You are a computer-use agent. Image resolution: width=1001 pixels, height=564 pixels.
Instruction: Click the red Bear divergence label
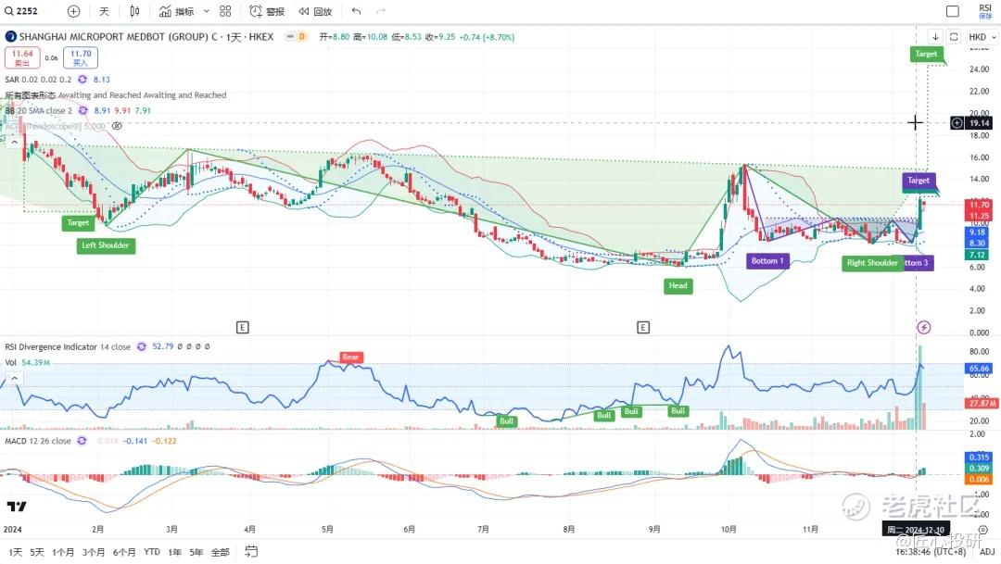point(350,357)
